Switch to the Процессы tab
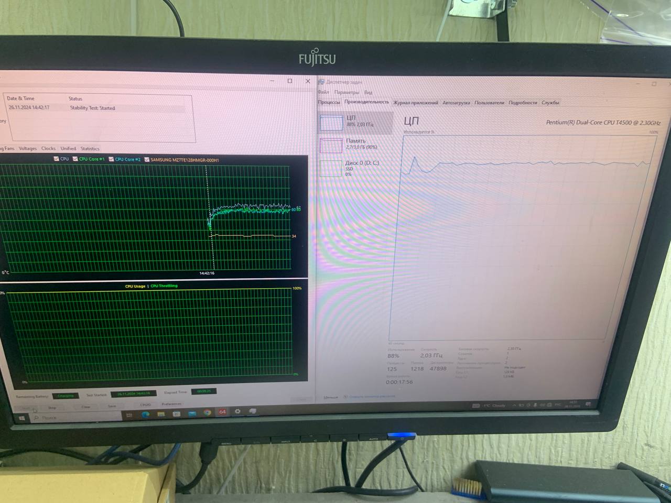Viewport: 671px width, 503px height. pyautogui.click(x=329, y=102)
